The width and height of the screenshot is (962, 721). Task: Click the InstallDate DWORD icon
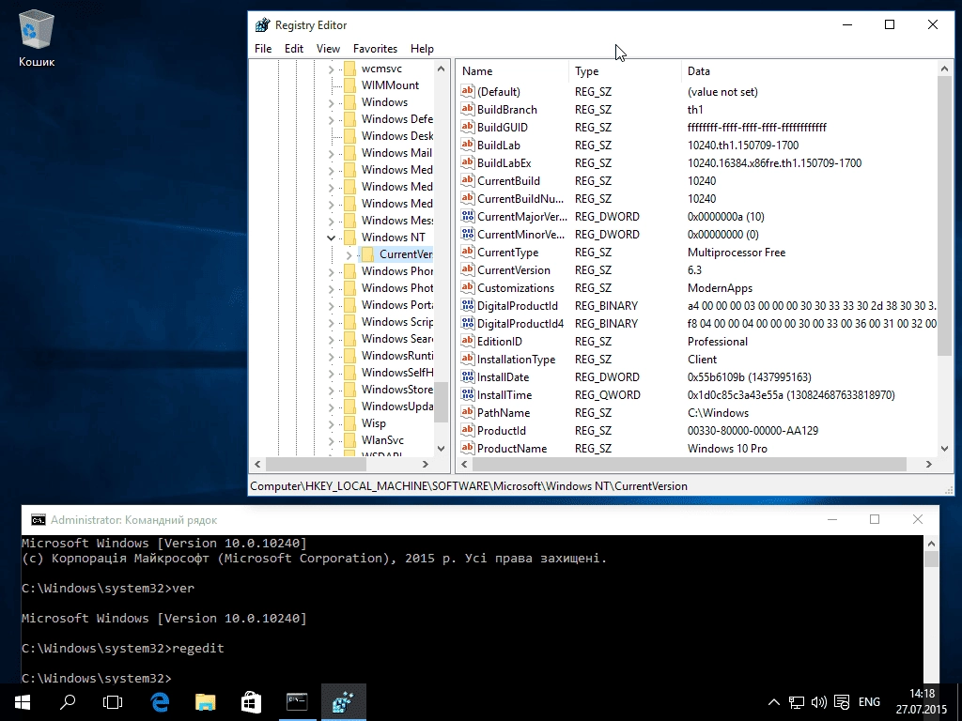coord(468,376)
